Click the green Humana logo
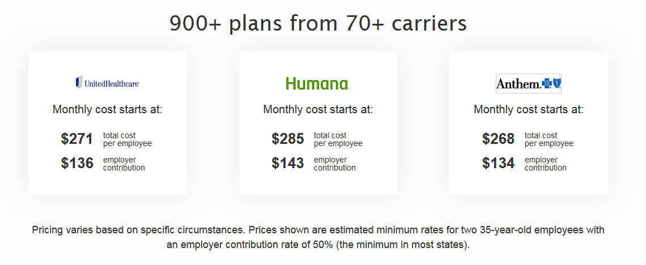This screenshot has height=265, width=646. [x=318, y=83]
